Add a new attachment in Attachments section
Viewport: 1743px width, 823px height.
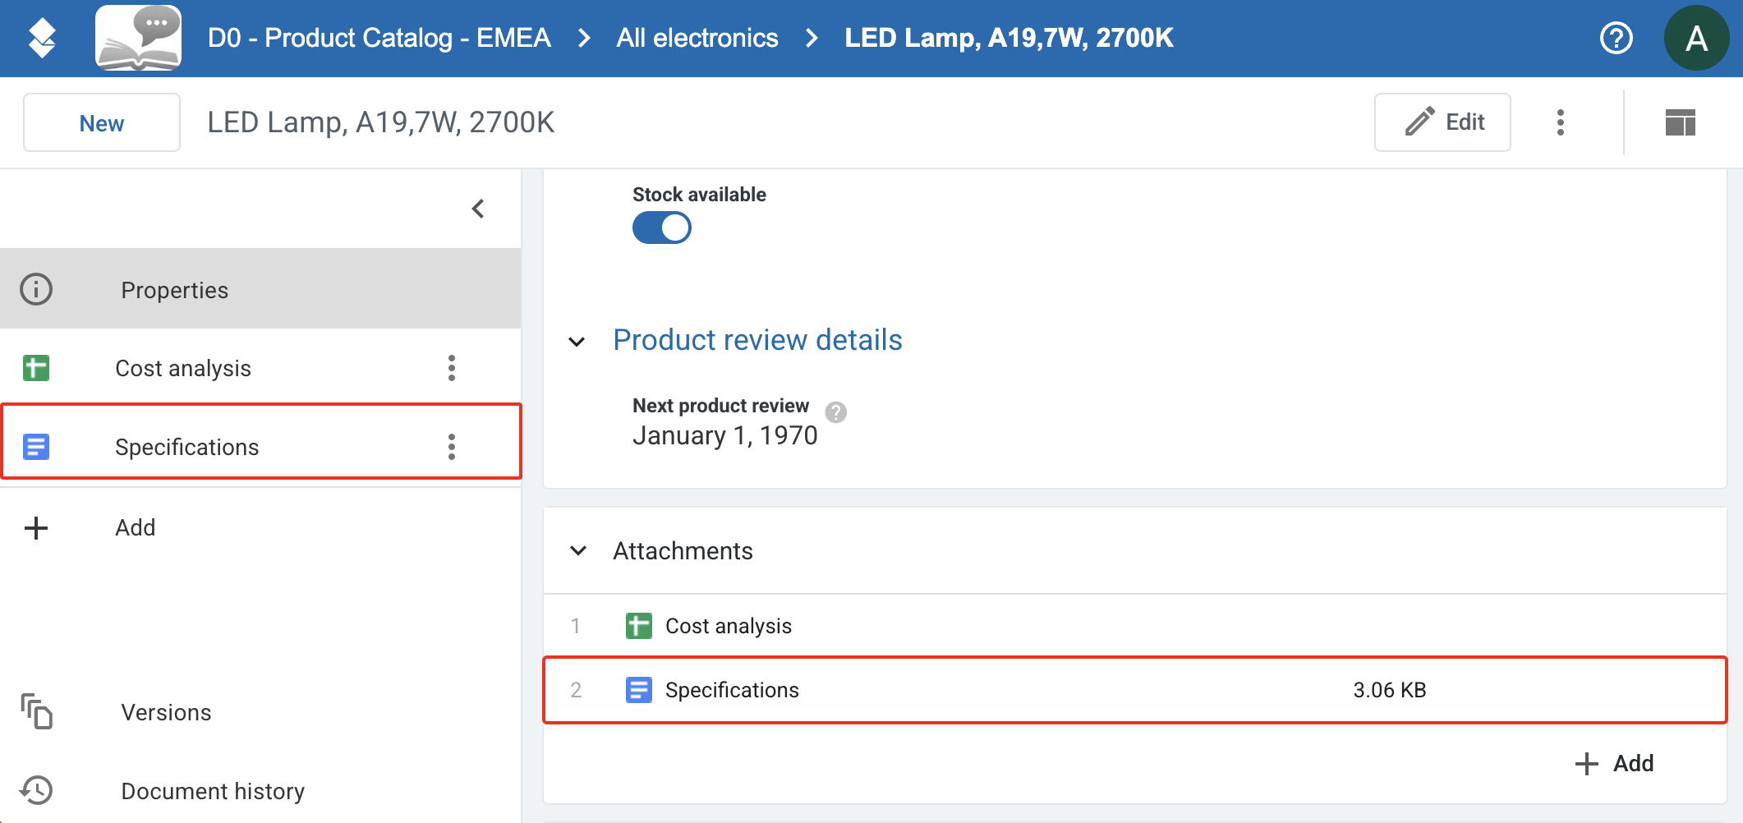[1615, 763]
